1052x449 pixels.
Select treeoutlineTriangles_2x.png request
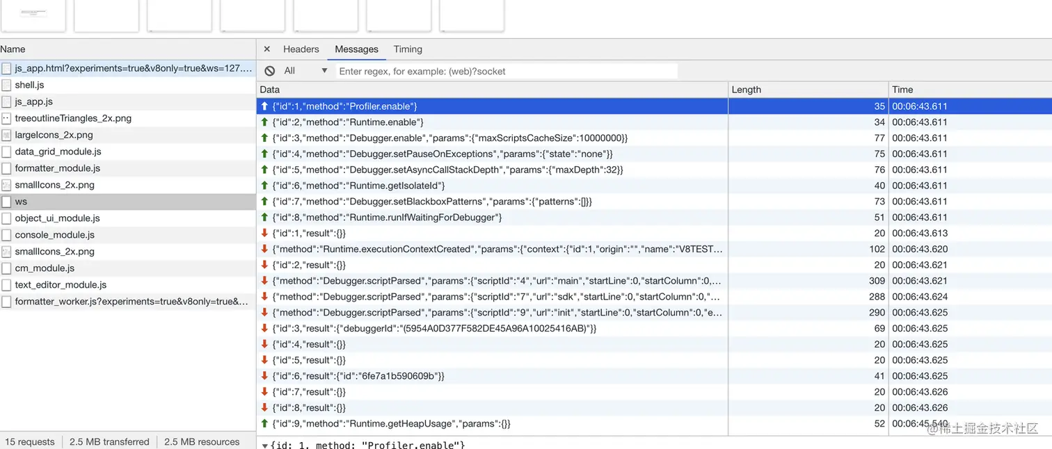128,118
